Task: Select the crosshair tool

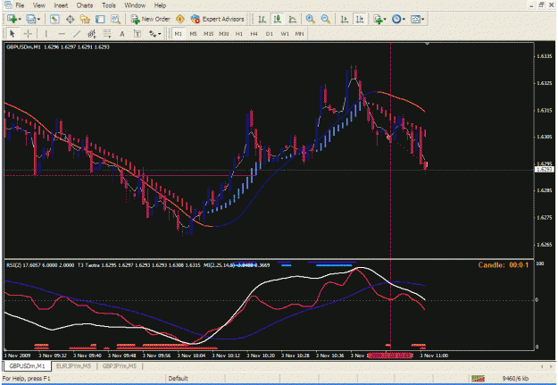Action: point(28,34)
